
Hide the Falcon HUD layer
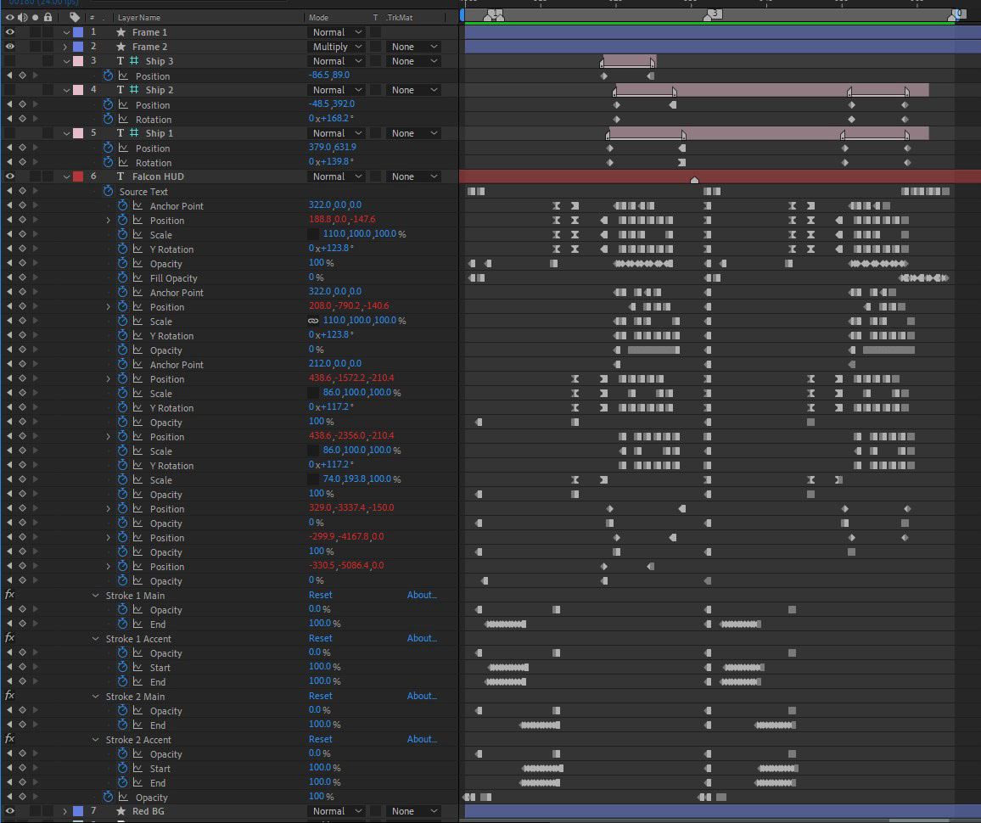click(9, 176)
